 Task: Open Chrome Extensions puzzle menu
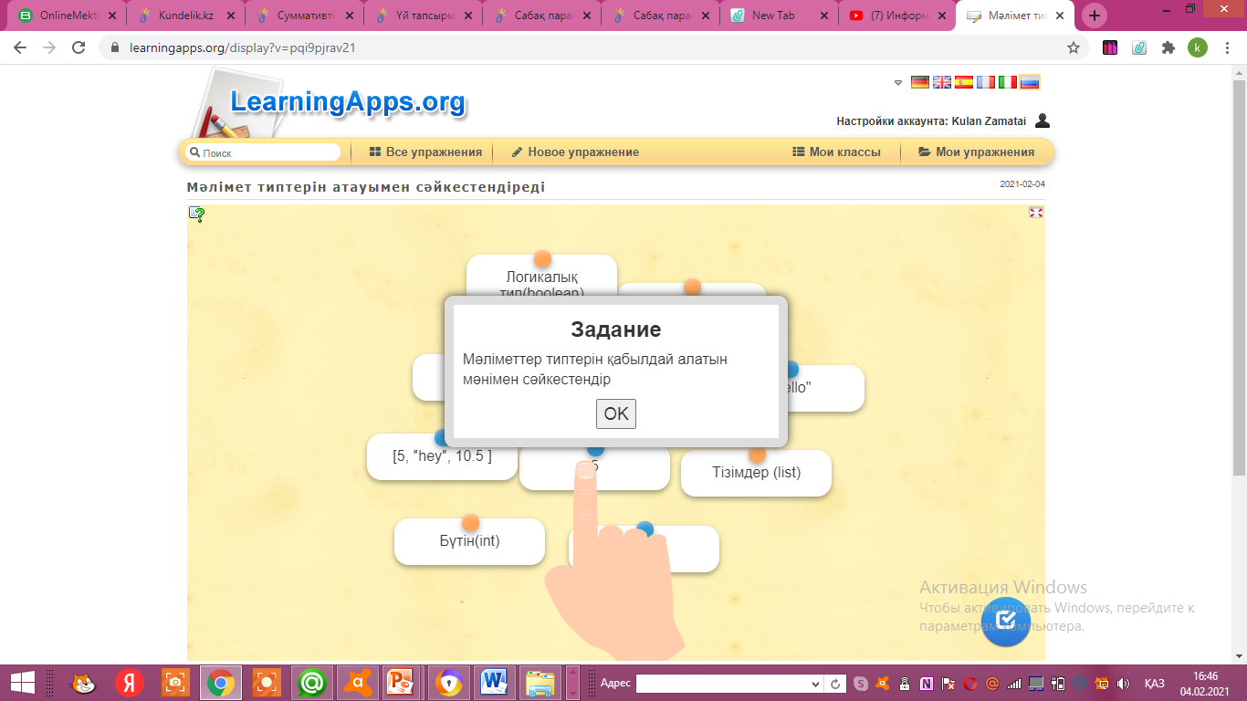[x=1168, y=48]
